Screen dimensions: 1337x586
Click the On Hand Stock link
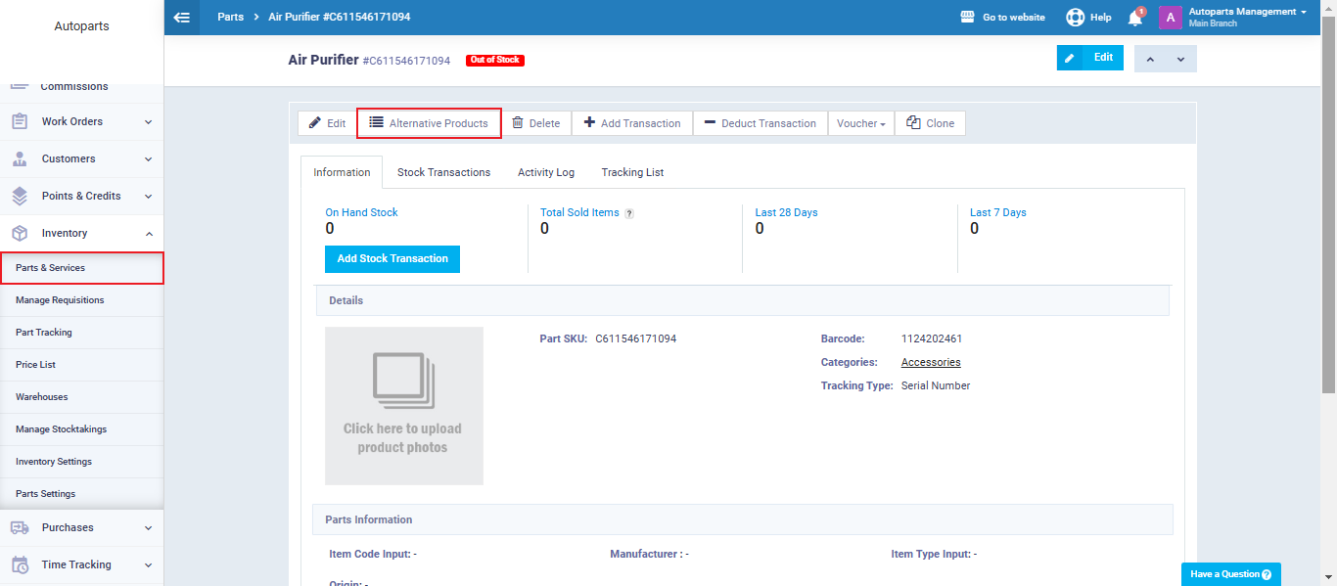(x=361, y=212)
